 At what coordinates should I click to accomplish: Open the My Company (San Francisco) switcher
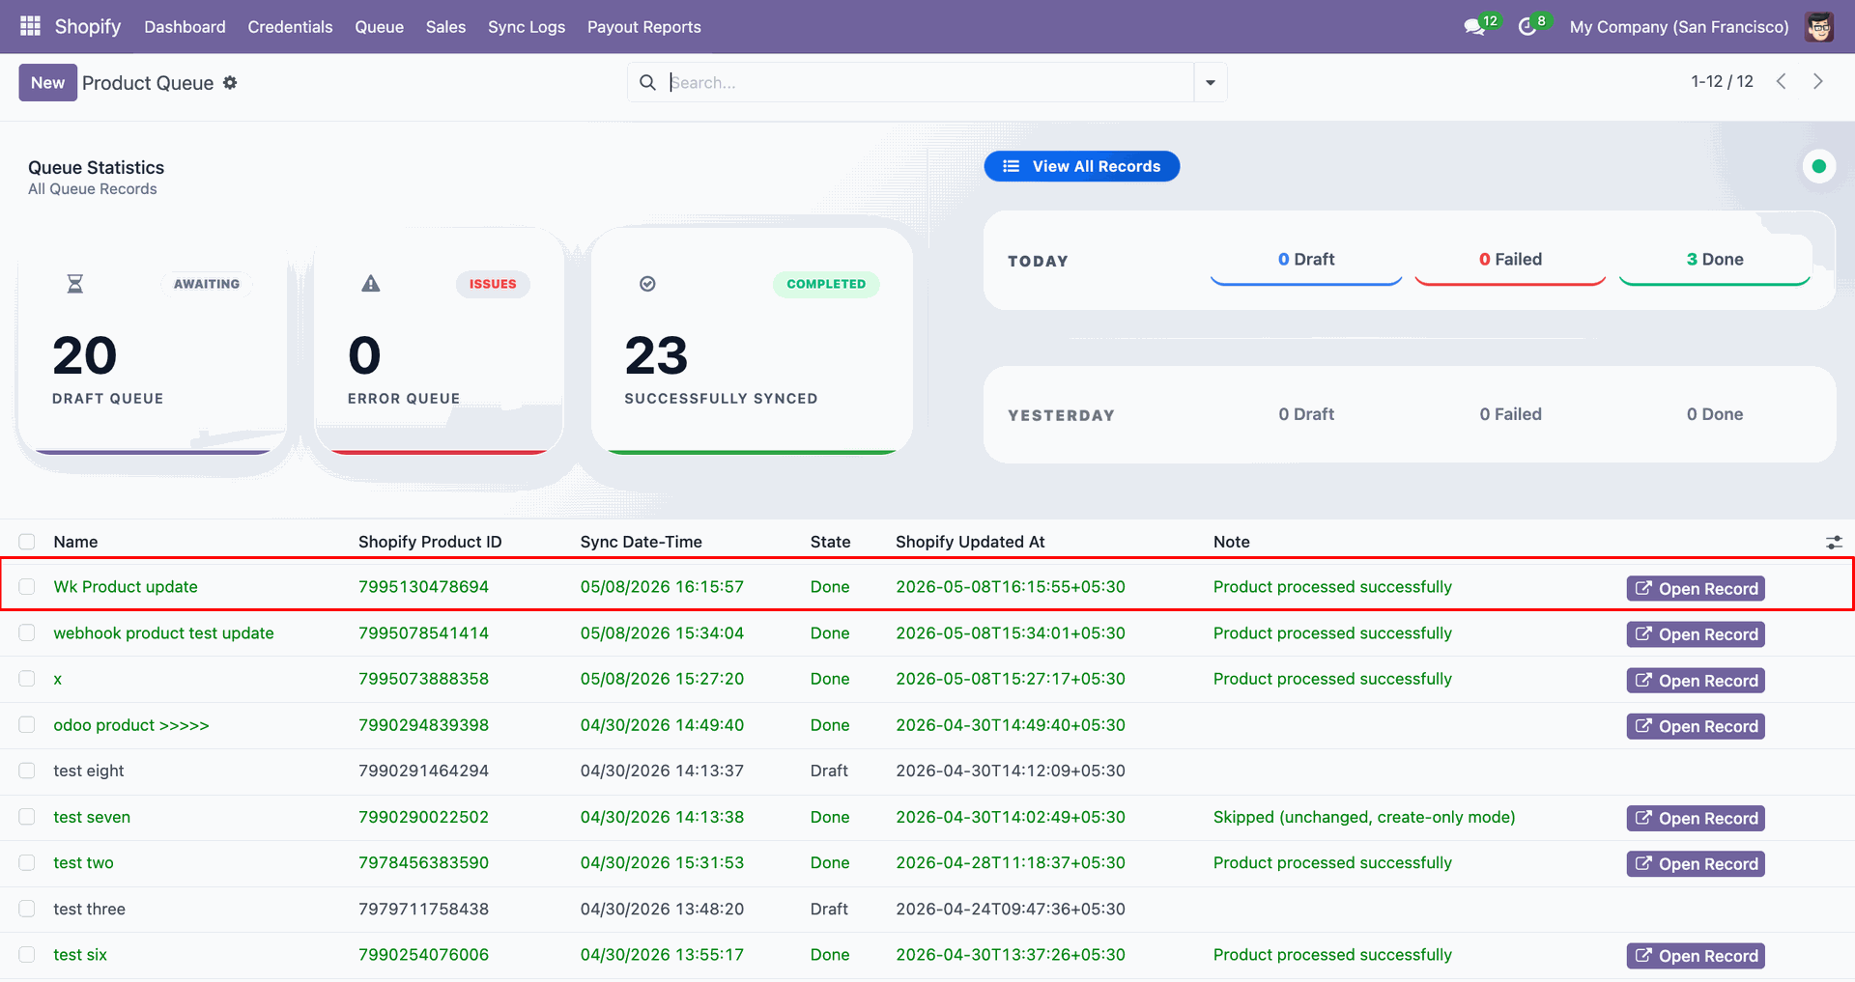tap(1679, 27)
